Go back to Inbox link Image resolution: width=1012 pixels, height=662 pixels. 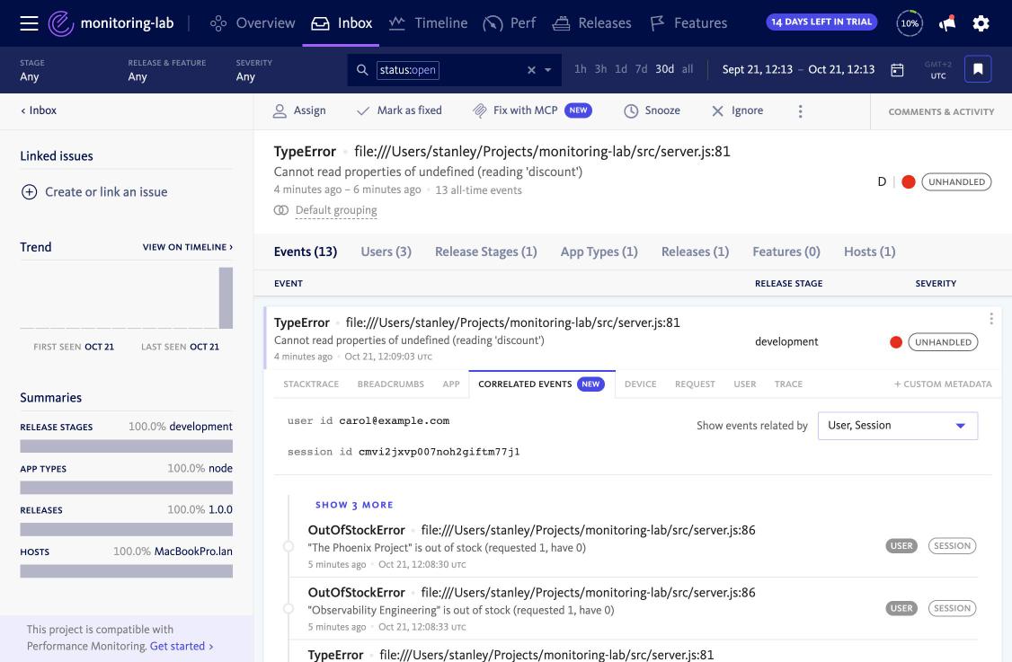click(x=39, y=110)
